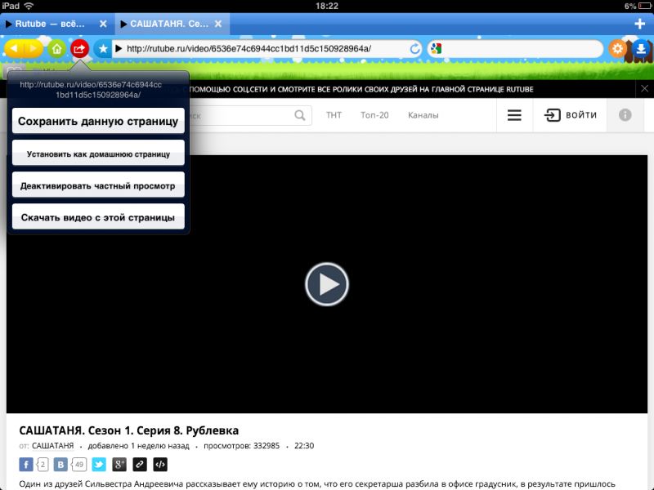Play the video using center play button
654x490 pixels.
click(x=327, y=284)
